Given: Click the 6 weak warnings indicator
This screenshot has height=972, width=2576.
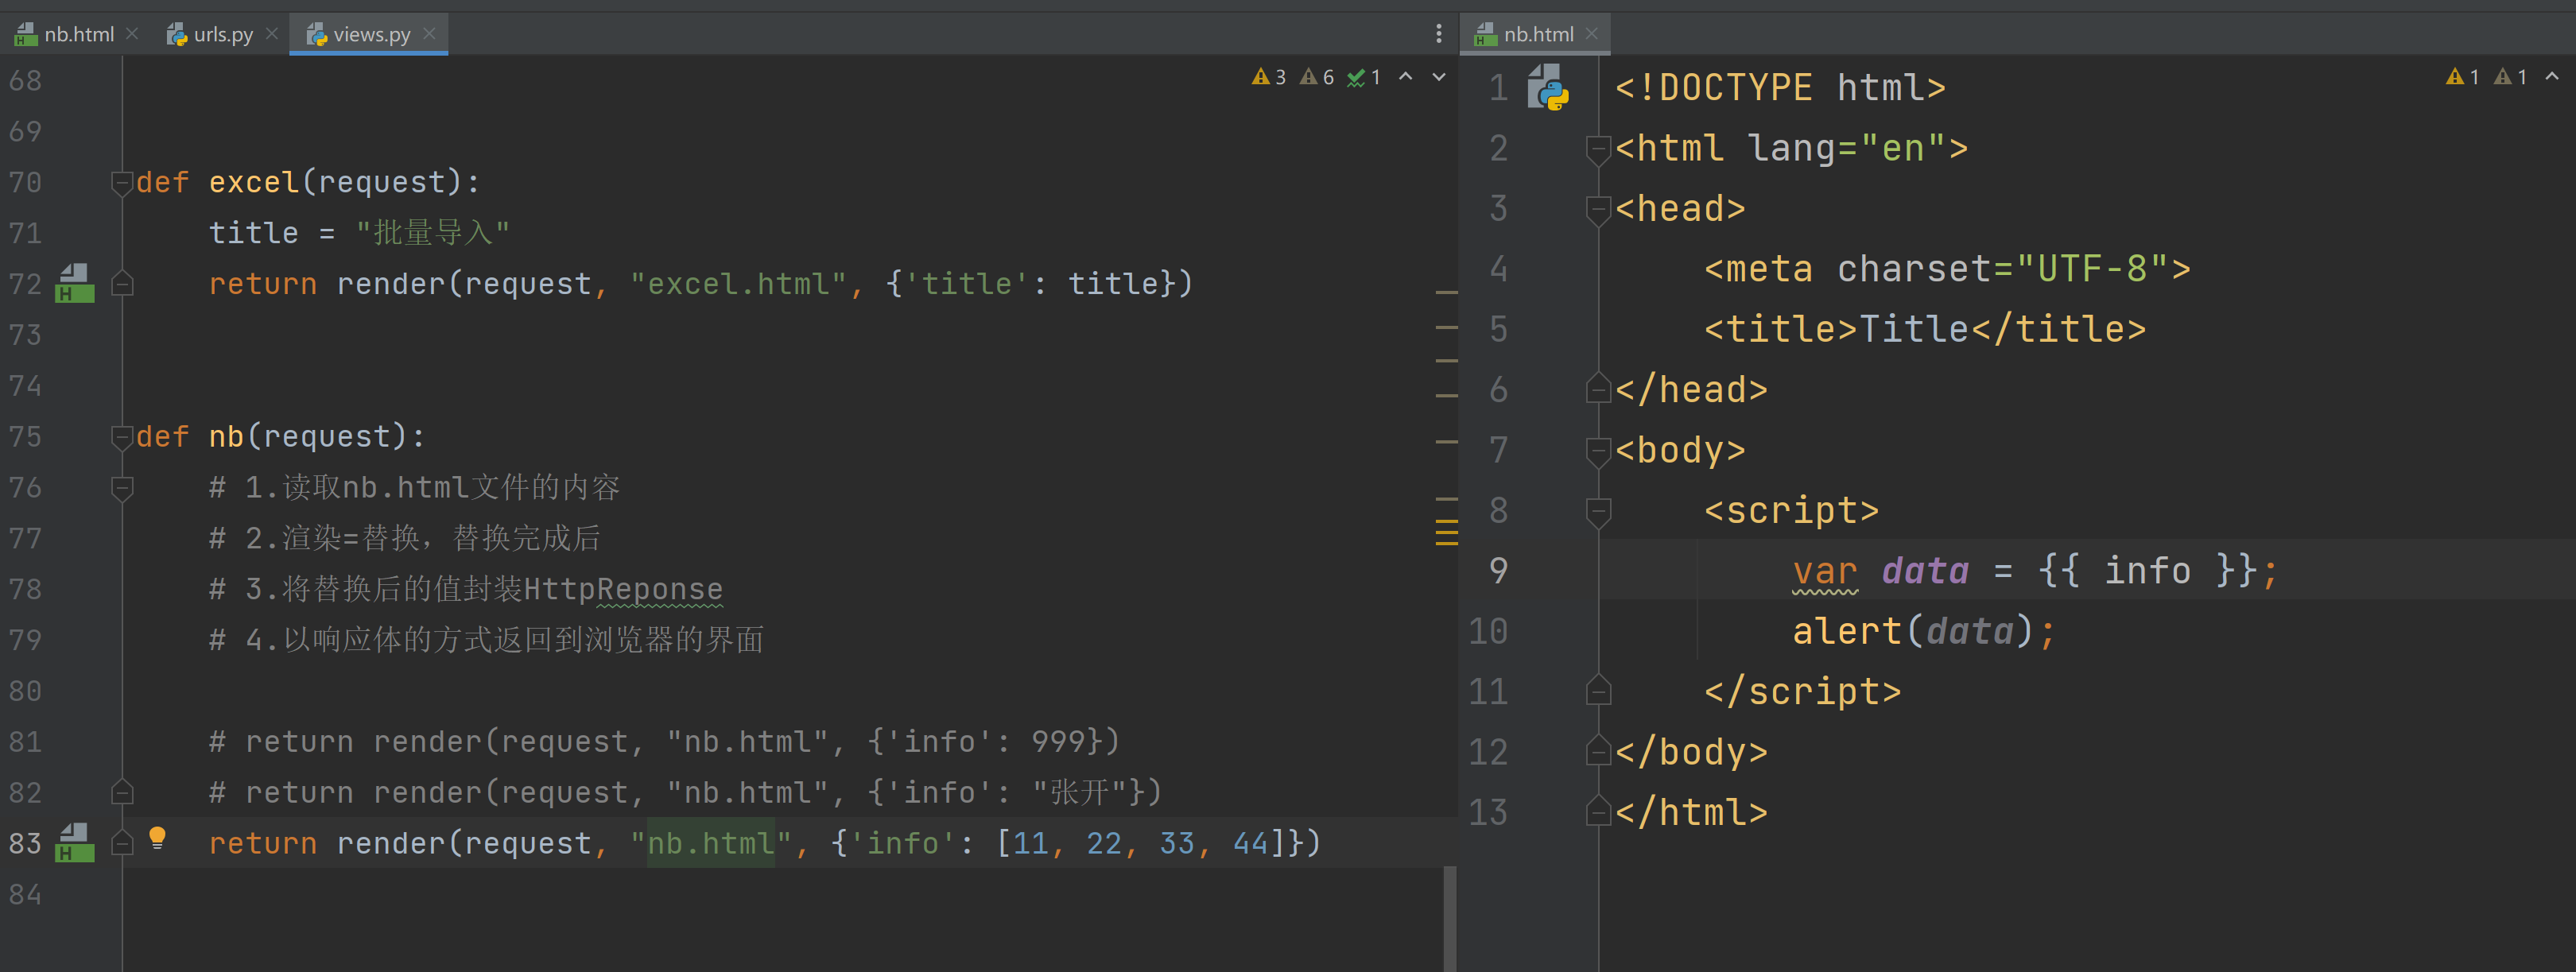Looking at the screenshot, I should coord(1317,77).
